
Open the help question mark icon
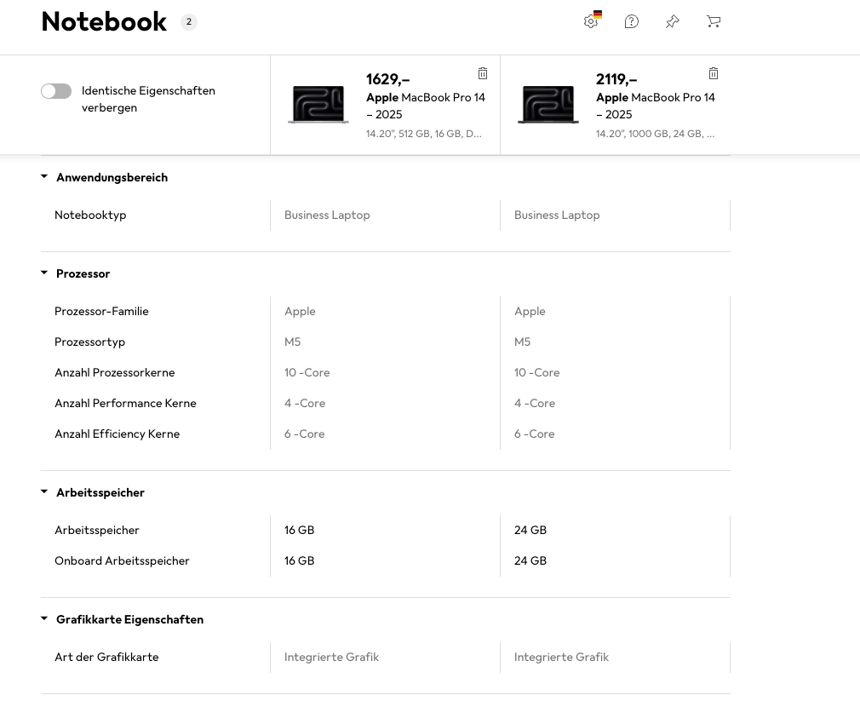[631, 21]
